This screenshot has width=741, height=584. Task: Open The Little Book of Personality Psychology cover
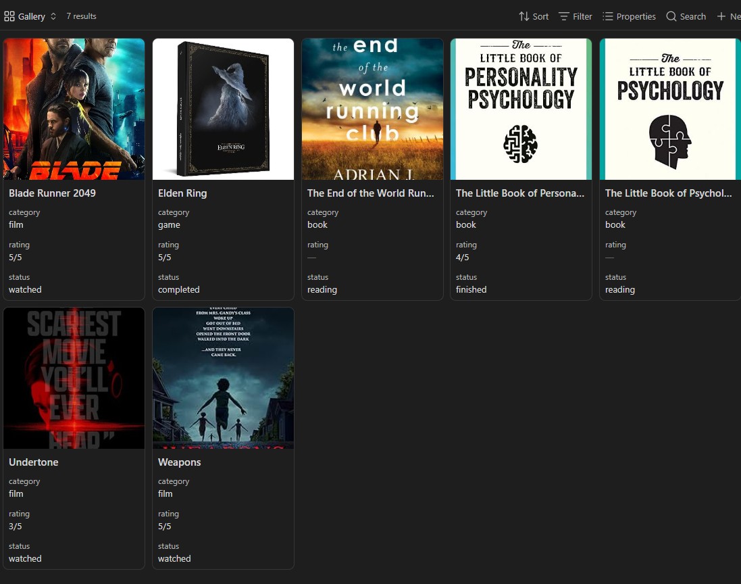[521, 109]
